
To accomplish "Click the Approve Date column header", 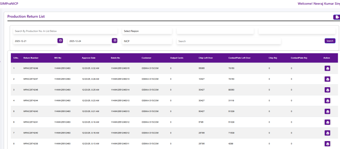I will click(89, 58).
